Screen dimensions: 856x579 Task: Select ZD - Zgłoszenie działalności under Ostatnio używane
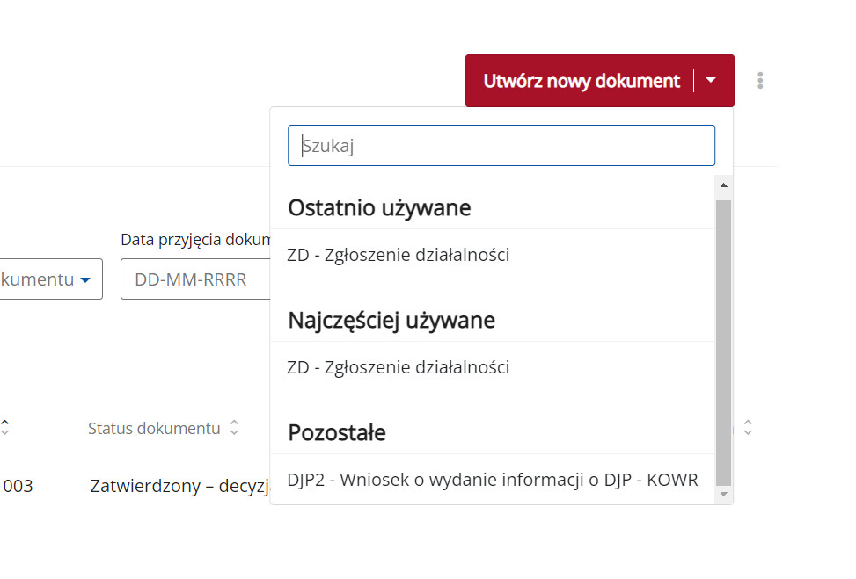pyautogui.click(x=399, y=255)
